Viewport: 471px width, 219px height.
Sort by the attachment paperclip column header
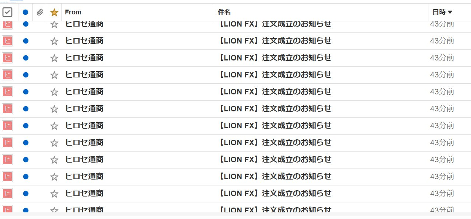coord(40,12)
